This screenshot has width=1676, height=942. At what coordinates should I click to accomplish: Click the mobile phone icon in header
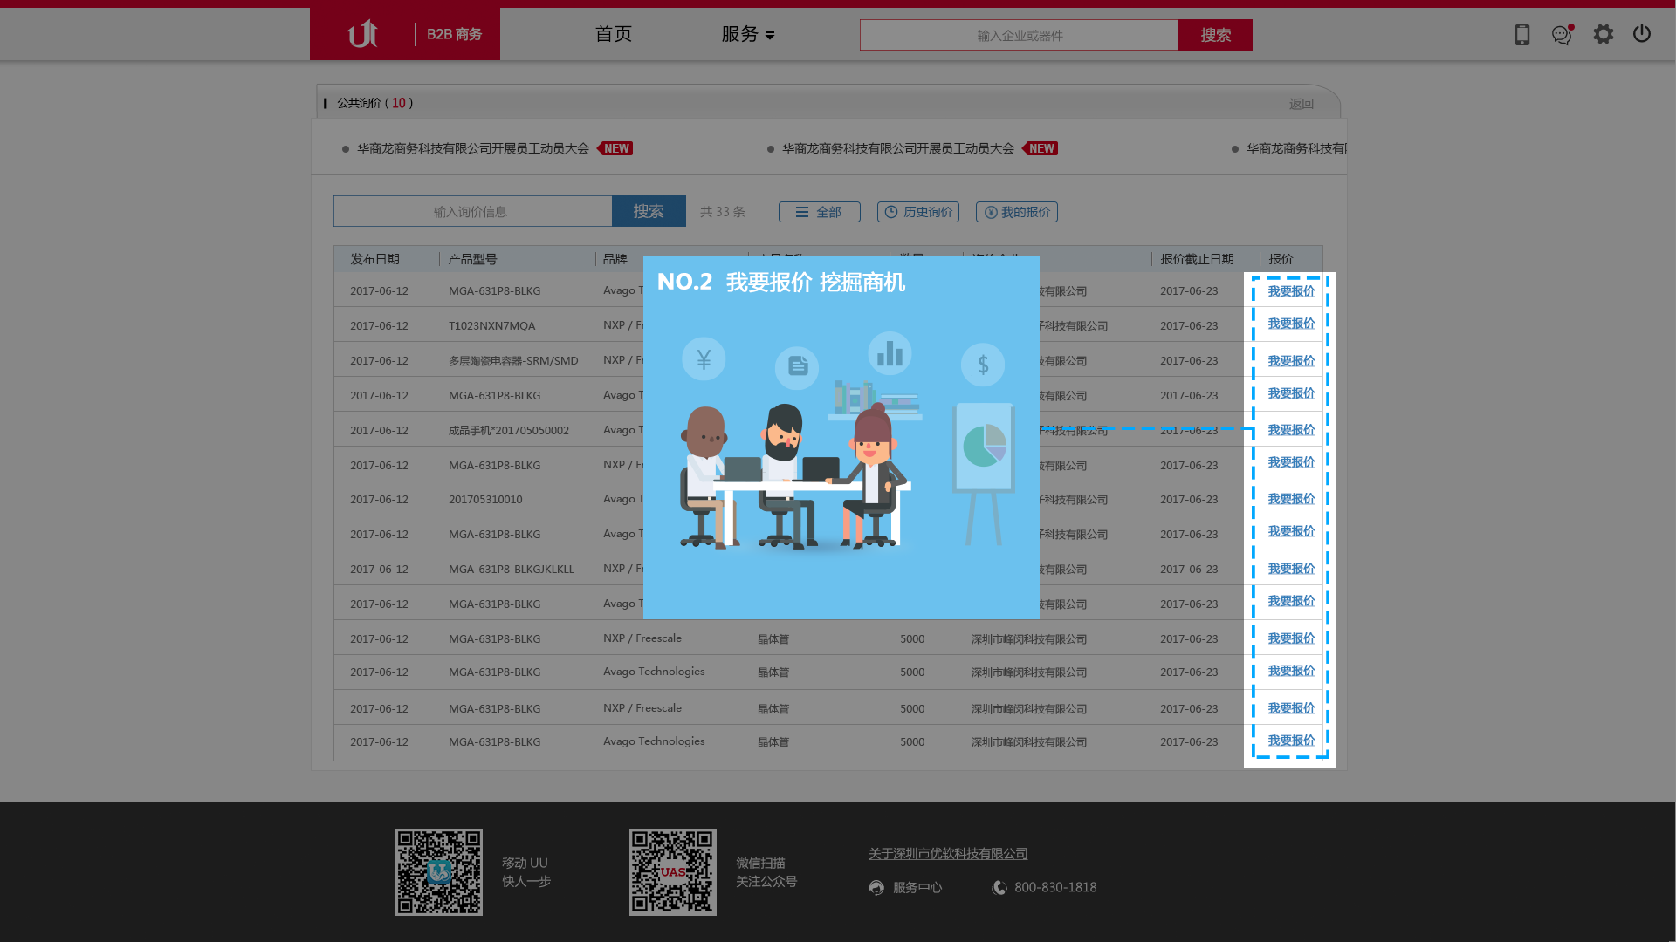tap(1521, 35)
